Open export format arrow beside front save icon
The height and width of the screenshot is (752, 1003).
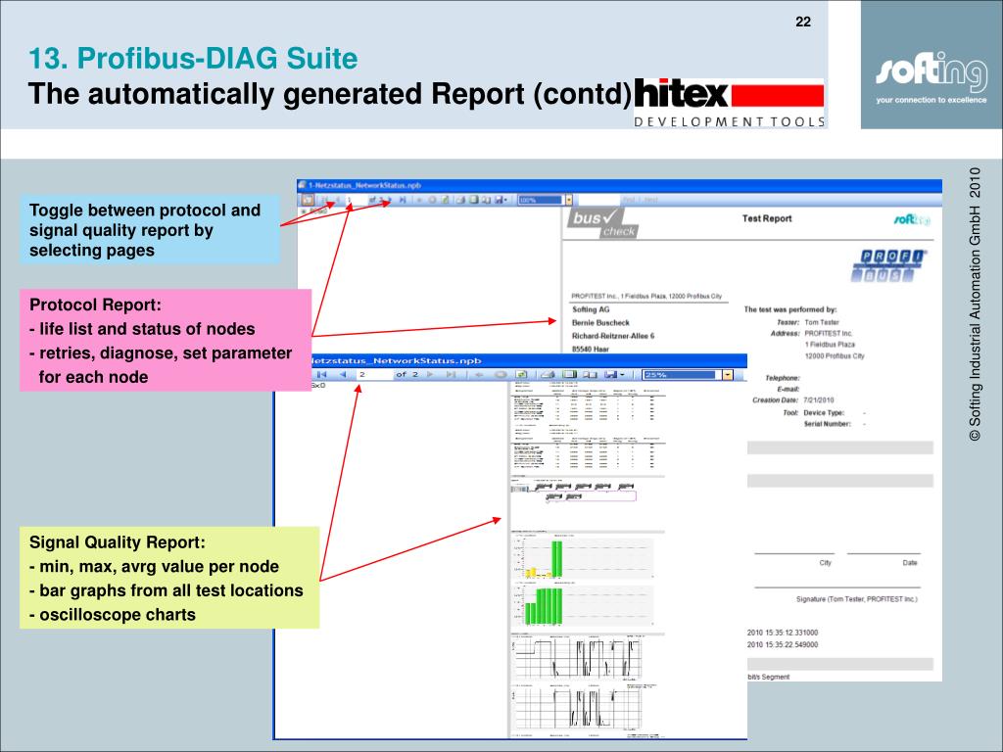pyautogui.click(x=622, y=374)
